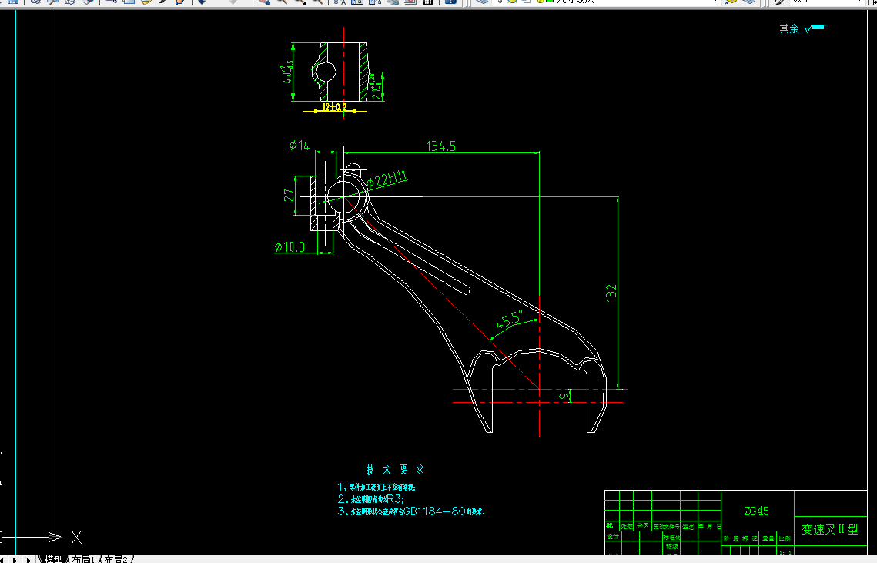Open the 布局1 layout tab
Image resolution: width=877 pixels, height=563 pixels.
85,559
